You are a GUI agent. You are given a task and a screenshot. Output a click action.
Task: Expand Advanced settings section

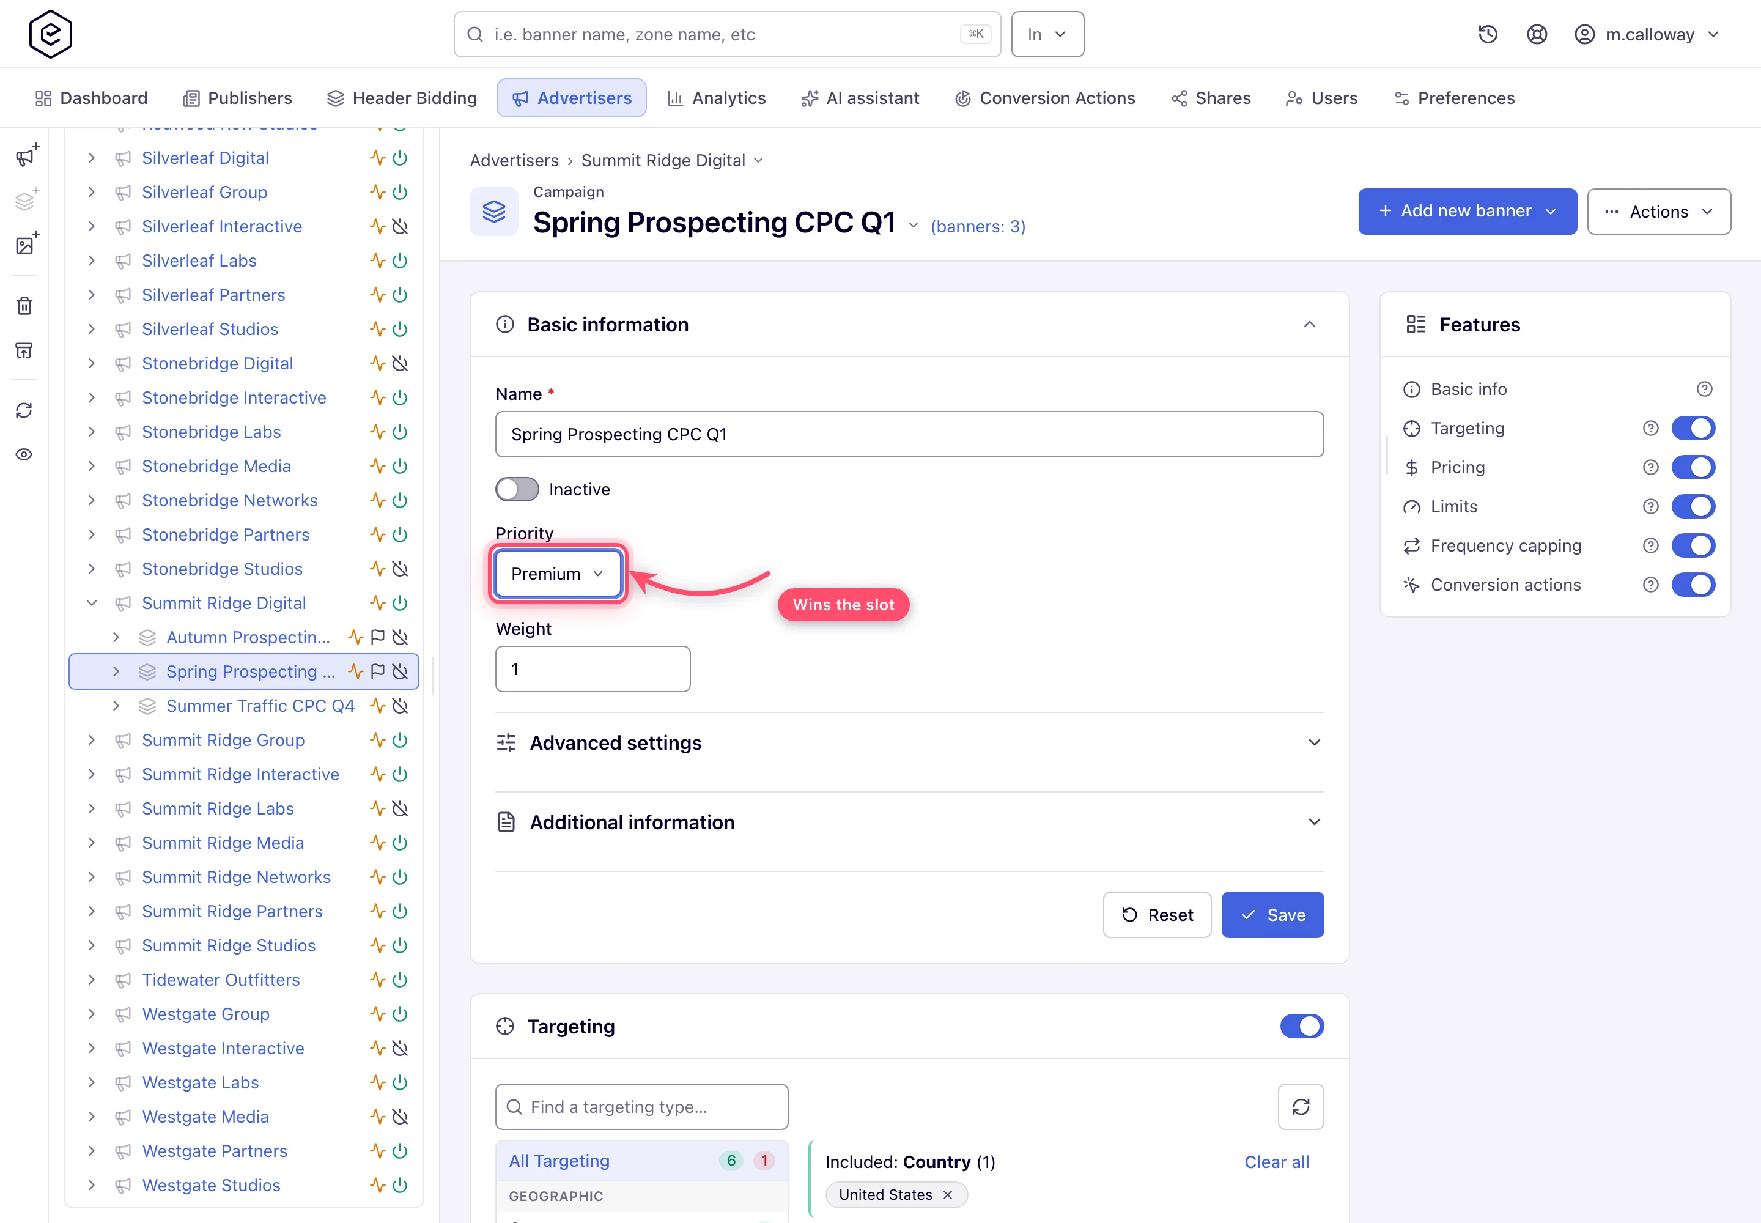[x=910, y=742]
